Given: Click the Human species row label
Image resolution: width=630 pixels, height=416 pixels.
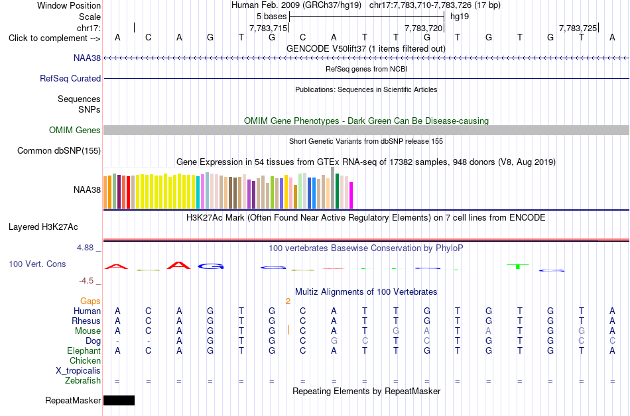Looking at the screenshot, I should (x=87, y=311).
